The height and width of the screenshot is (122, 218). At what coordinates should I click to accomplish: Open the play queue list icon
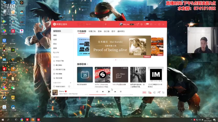pos(163,92)
